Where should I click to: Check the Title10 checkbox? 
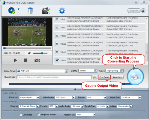(x=57, y=36)
